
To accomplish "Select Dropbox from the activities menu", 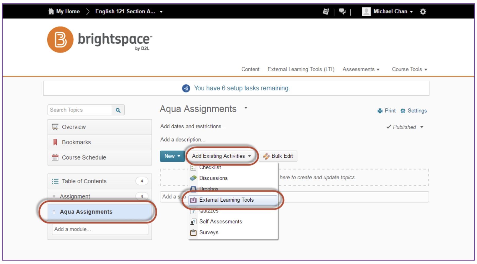I will point(233,189).
